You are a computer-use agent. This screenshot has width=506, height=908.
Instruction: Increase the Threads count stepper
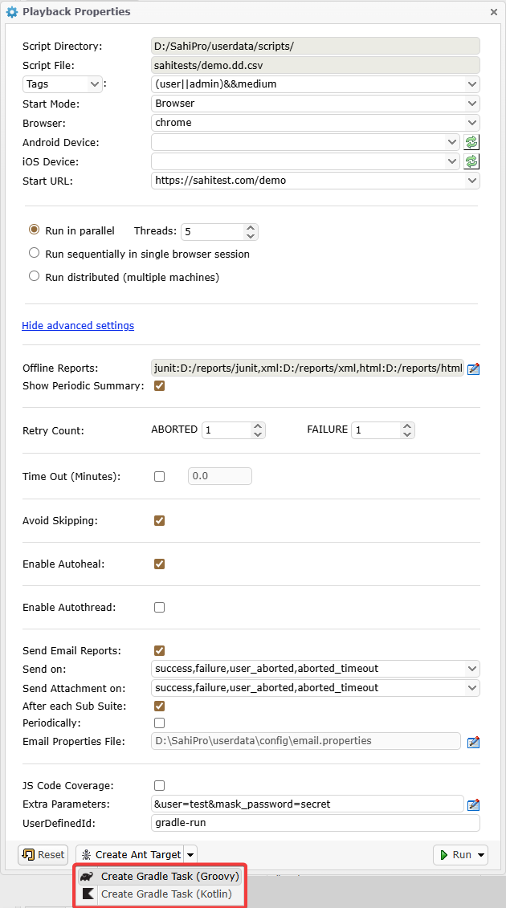pos(251,227)
